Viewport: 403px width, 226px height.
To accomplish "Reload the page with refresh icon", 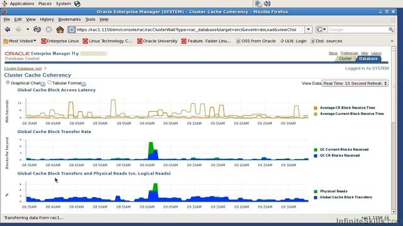I will [x=37, y=30].
